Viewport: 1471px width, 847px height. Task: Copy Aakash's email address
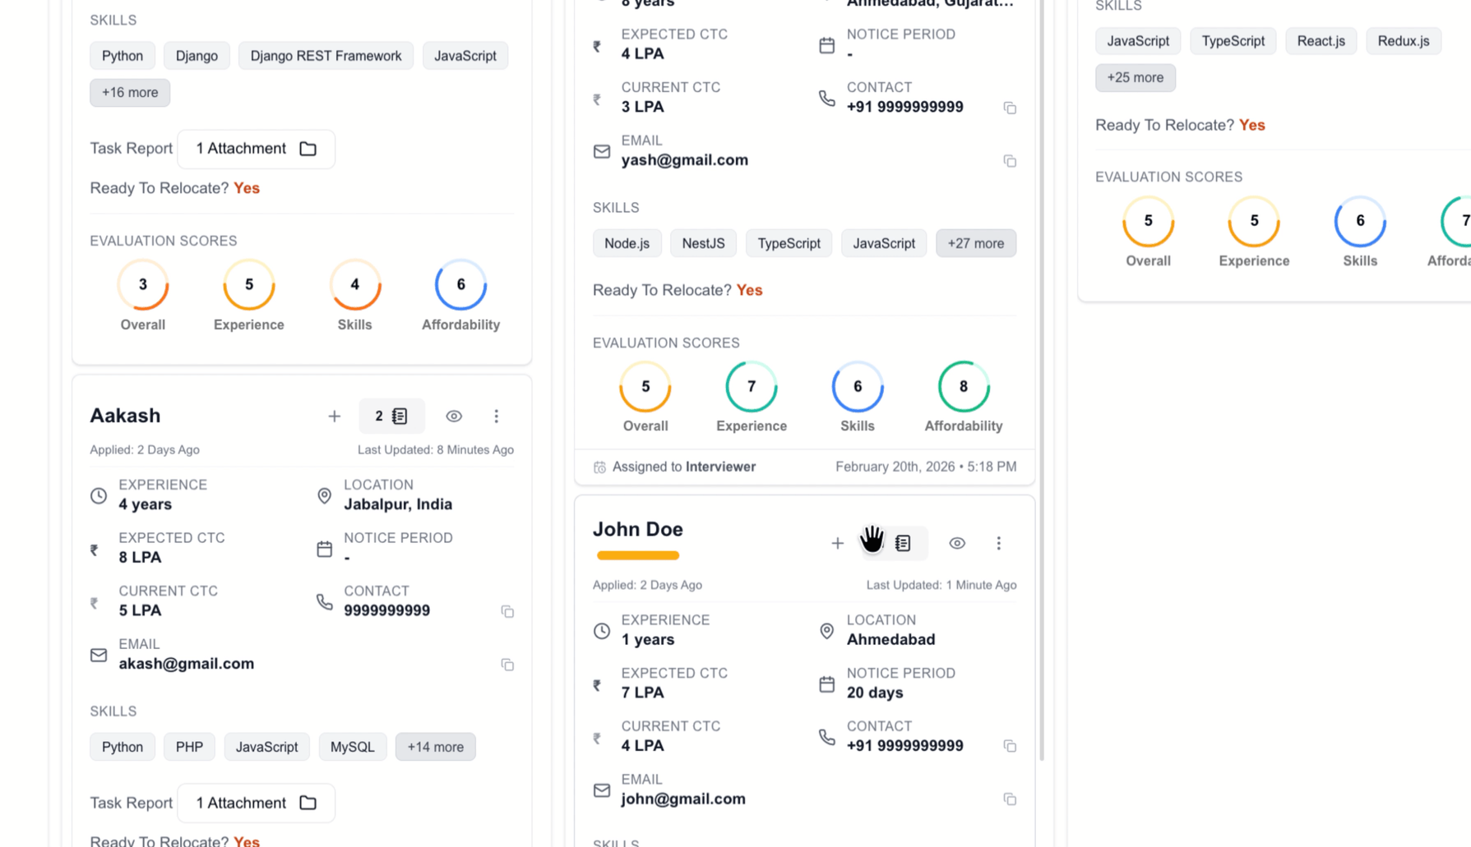point(508,665)
